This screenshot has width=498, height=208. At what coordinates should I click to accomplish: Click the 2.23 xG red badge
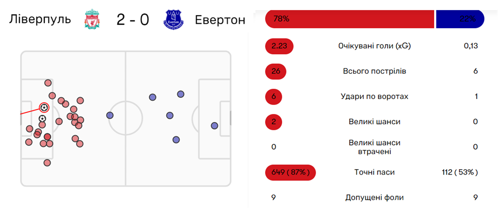[x=279, y=46]
